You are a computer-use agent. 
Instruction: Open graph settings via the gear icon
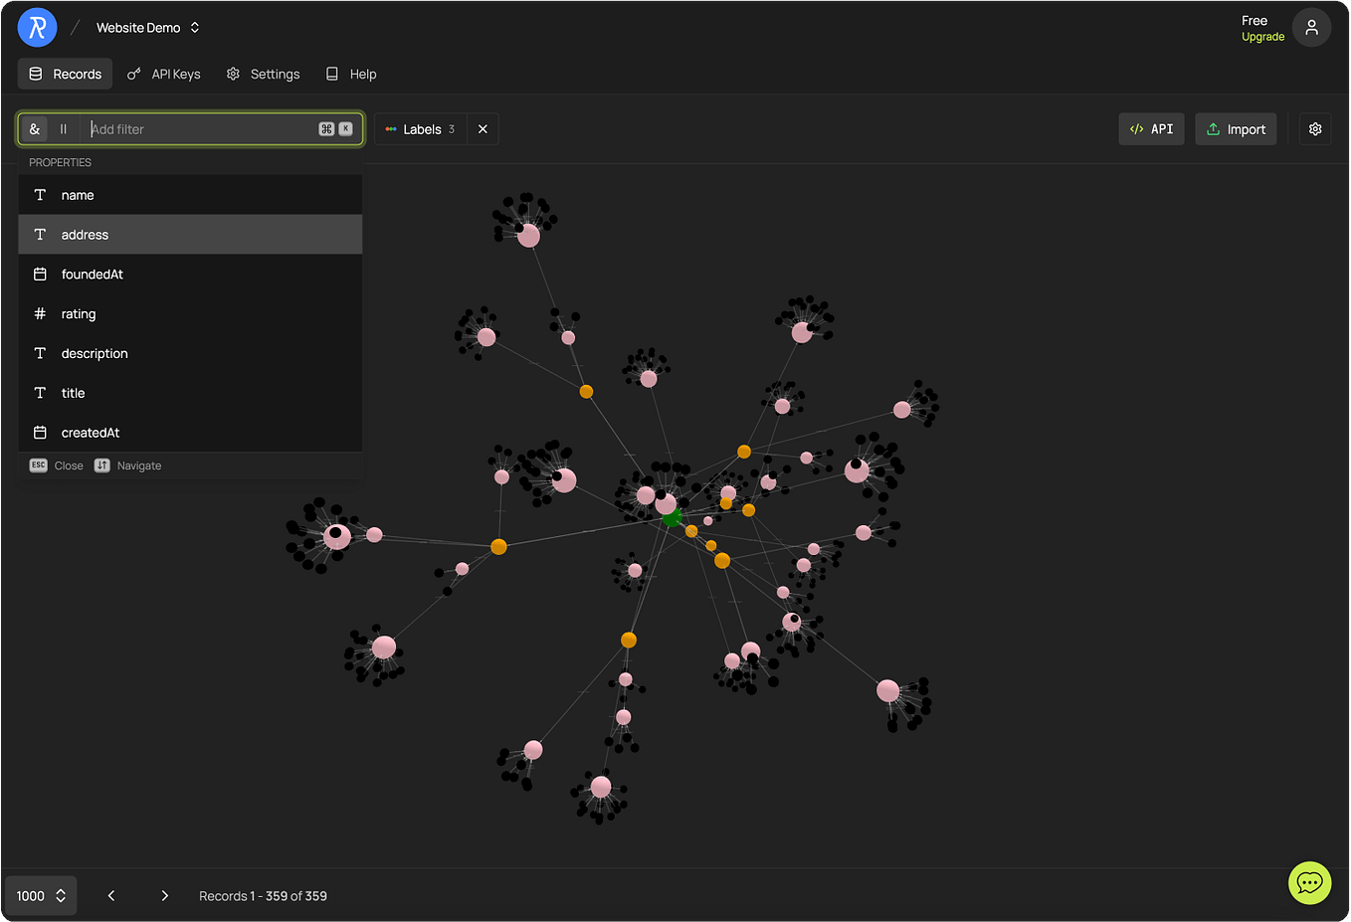pos(1314,128)
